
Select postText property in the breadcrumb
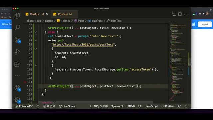click(x=114, y=21)
